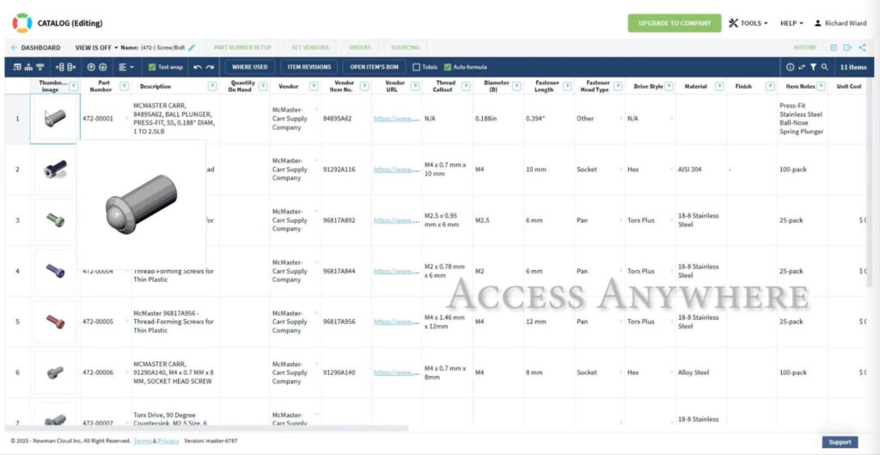The image size is (880, 455).
Task: Open the Vendor column filter dropdown
Action: tap(314, 87)
